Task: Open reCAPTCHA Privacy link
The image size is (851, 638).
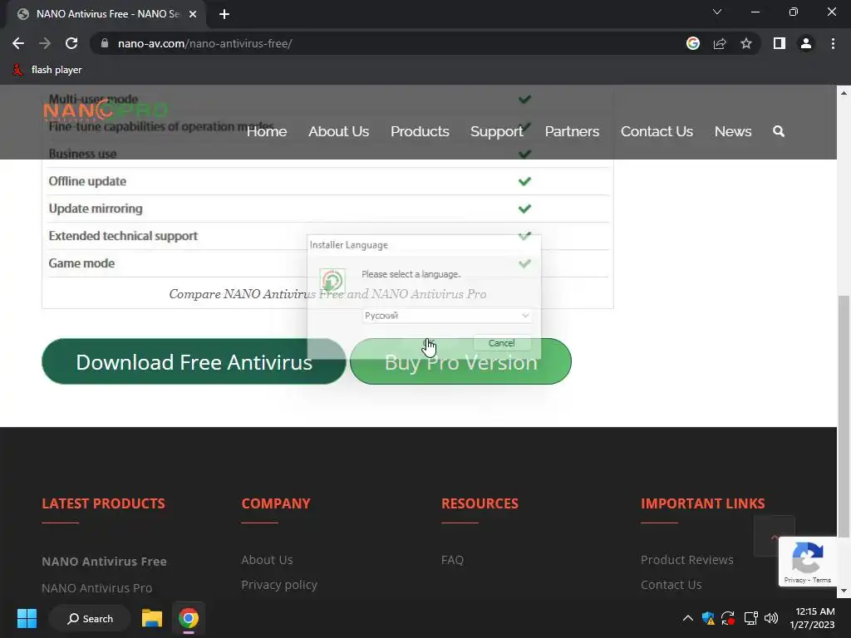Action: [794, 580]
